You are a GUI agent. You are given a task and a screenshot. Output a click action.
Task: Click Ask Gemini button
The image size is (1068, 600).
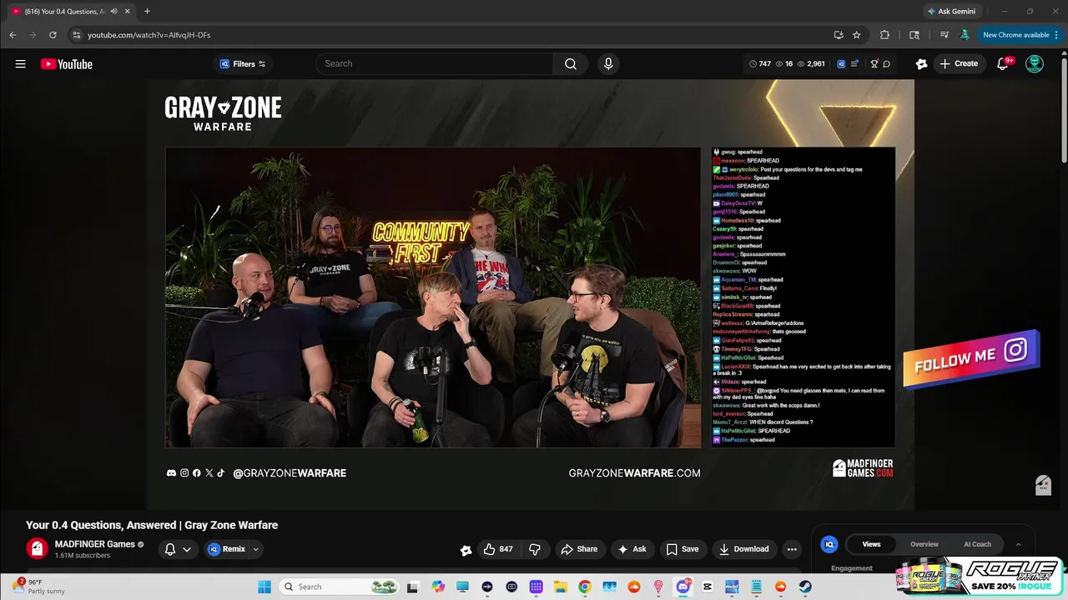950,11
